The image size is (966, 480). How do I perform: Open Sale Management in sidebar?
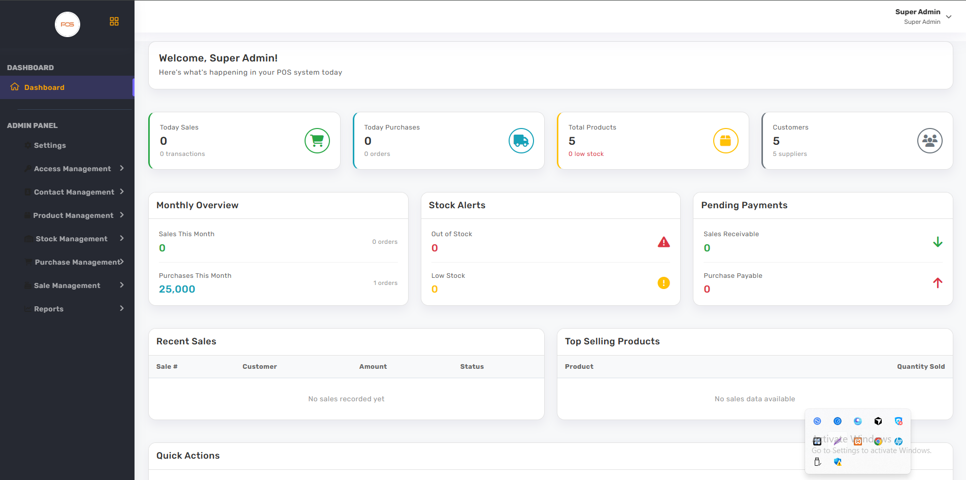[67, 285]
